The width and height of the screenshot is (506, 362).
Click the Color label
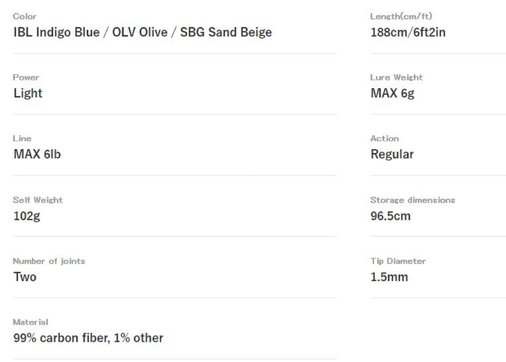click(25, 16)
